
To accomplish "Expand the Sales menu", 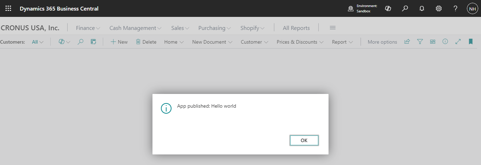I will pyautogui.click(x=180, y=28).
